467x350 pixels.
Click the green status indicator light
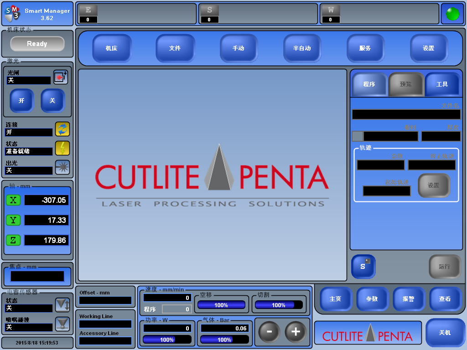coord(452,14)
